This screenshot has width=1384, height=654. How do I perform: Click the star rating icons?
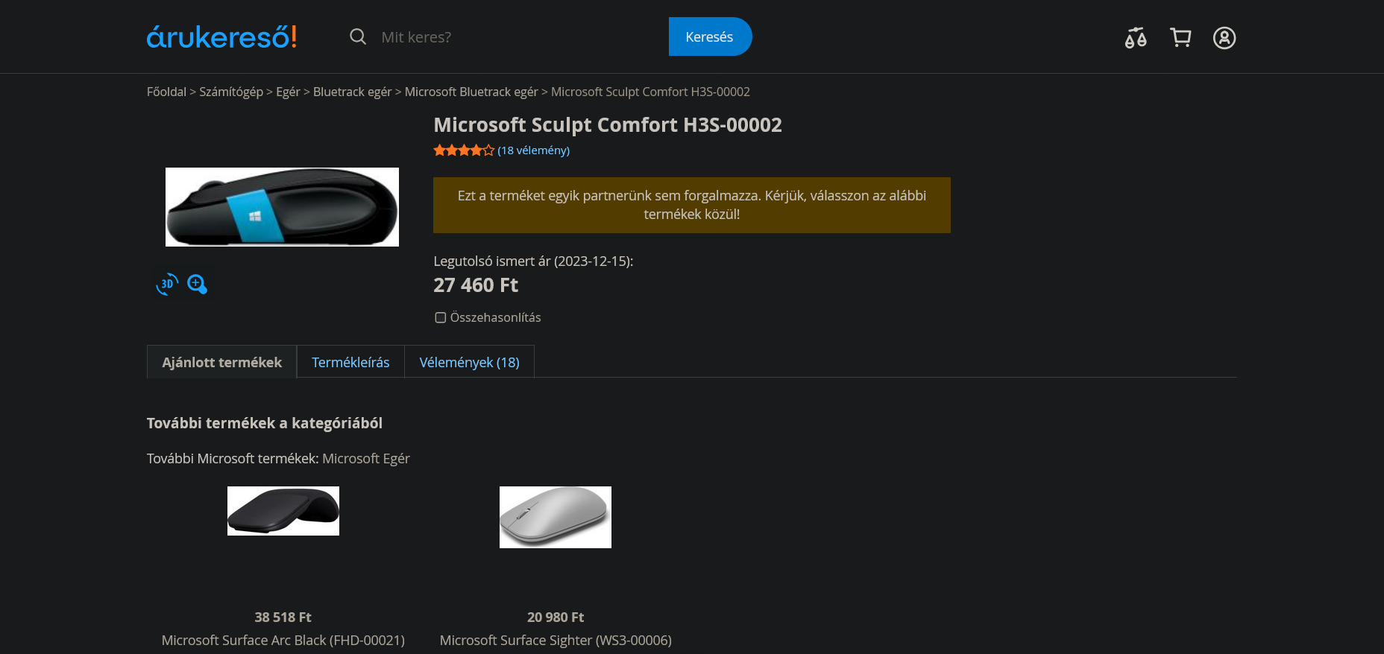(464, 150)
